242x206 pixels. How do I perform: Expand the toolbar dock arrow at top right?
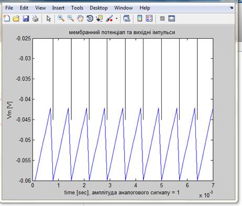click(x=232, y=8)
